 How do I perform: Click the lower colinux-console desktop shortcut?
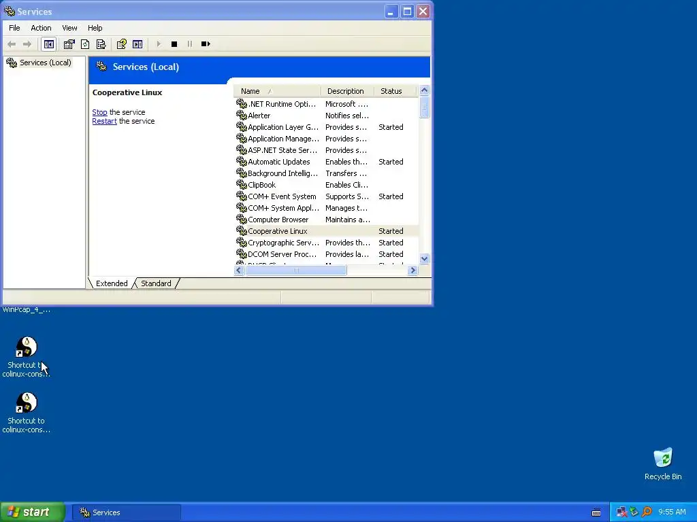pos(27,413)
